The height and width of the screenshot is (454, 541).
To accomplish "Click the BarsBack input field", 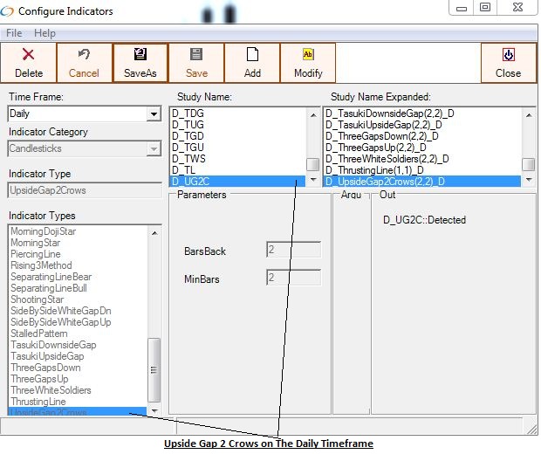I will tap(293, 251).
